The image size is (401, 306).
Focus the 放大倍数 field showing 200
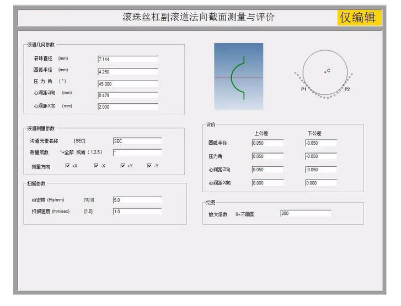click(306, 214)
